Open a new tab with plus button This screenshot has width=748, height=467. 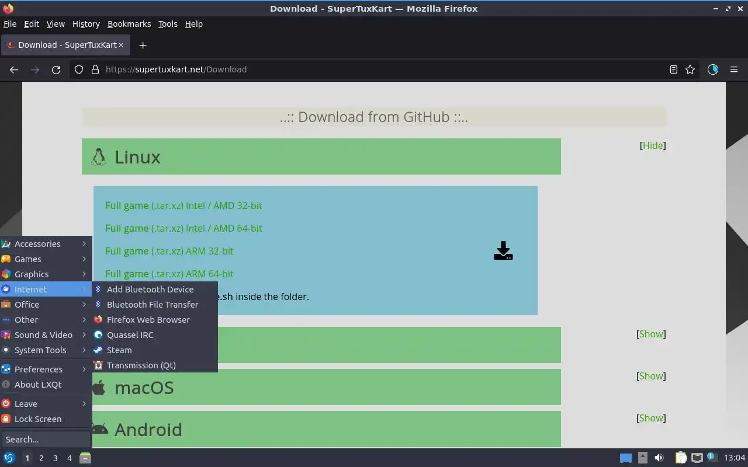click(143, 45)
